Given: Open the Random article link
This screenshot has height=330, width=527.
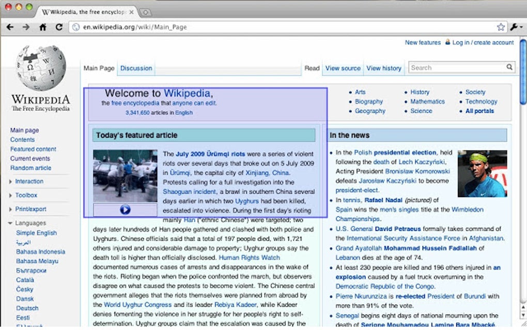Looking at the screenshot, I should click(x=30, y=168).
